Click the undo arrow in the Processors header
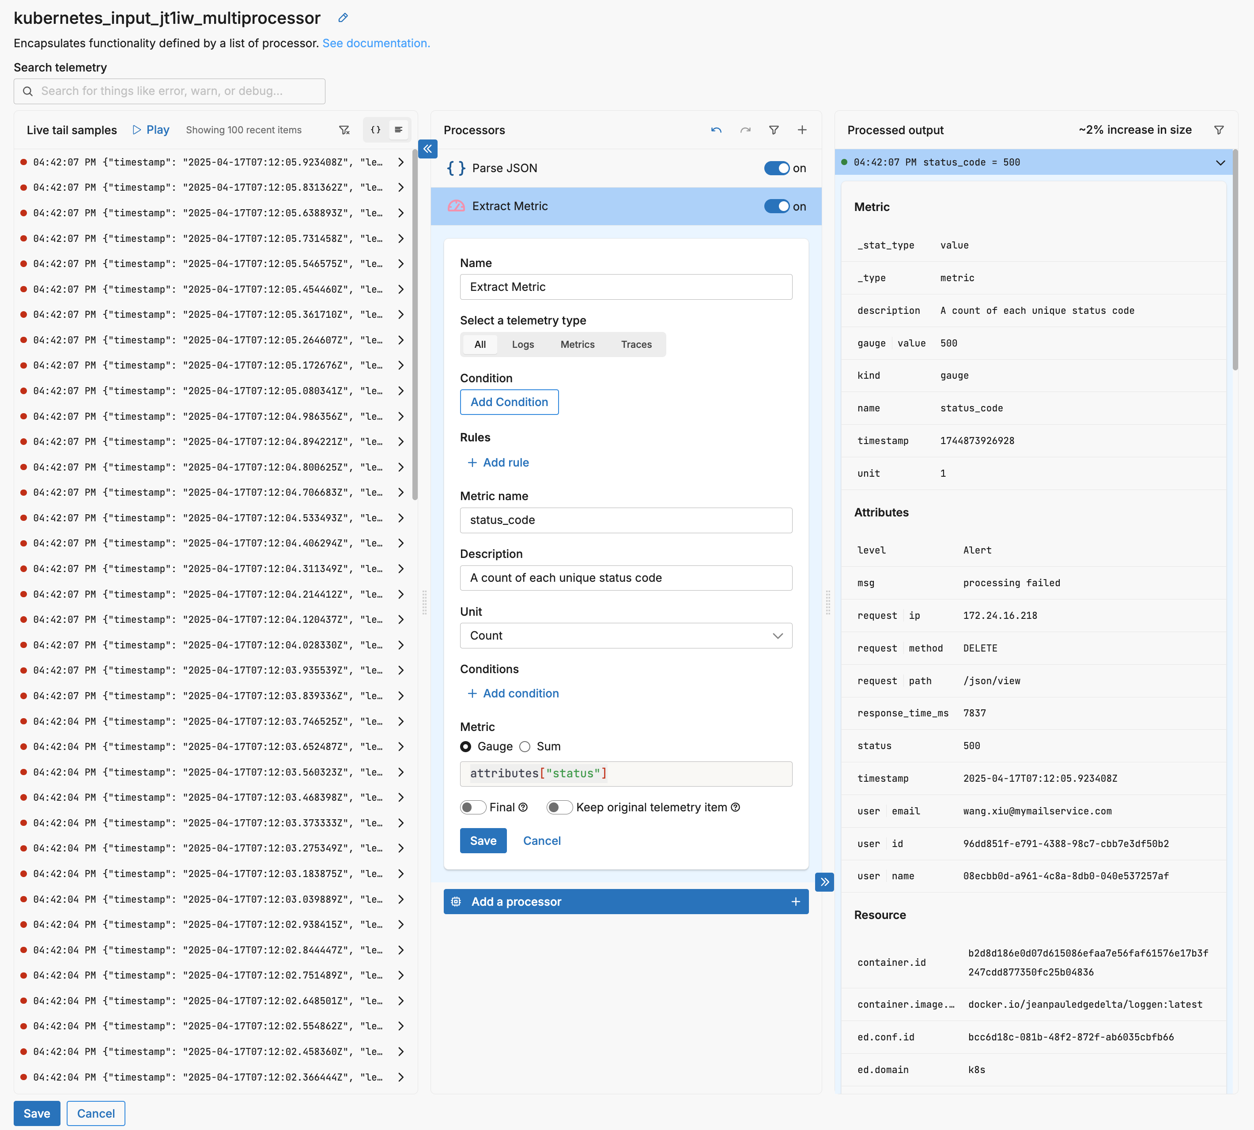 pyautogui.click(x=716, y=130)
